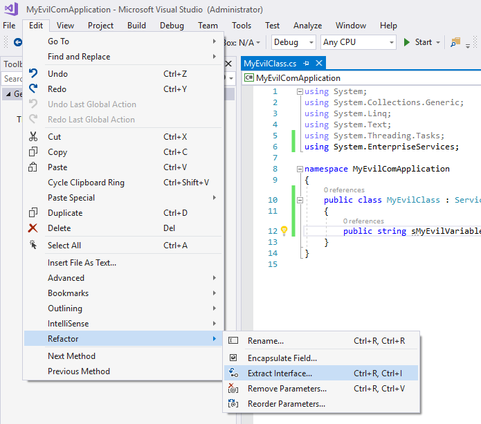Close the MyEvilClass.cs tab

click(319, 63)
